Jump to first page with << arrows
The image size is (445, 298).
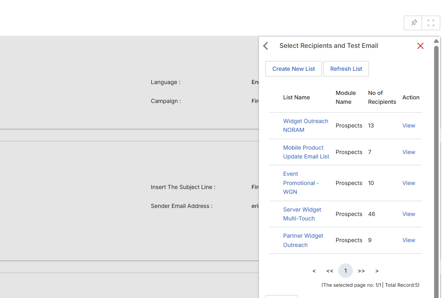(329, 271)
